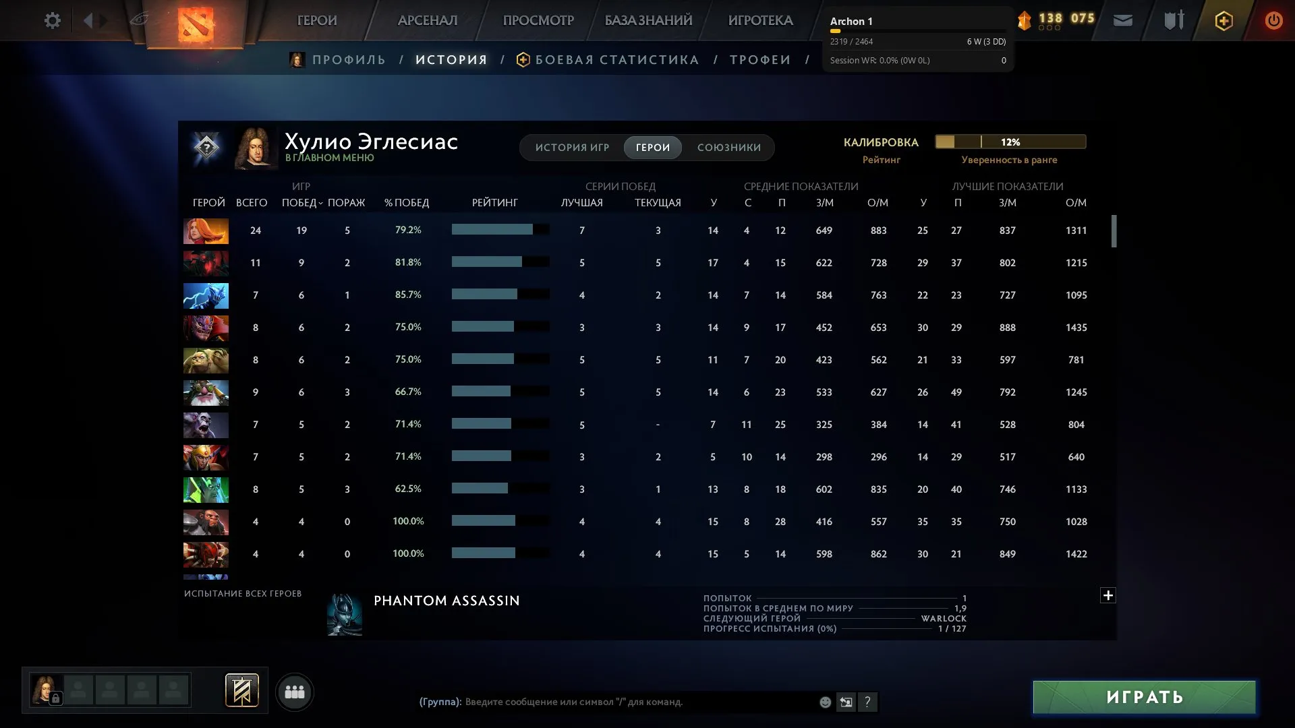Image resolution: width=1295 pixels, height=728 pixels.
Task: Open the ПРОСМОТР top menu
Action: pyautogui.click(x=538, y=20)
